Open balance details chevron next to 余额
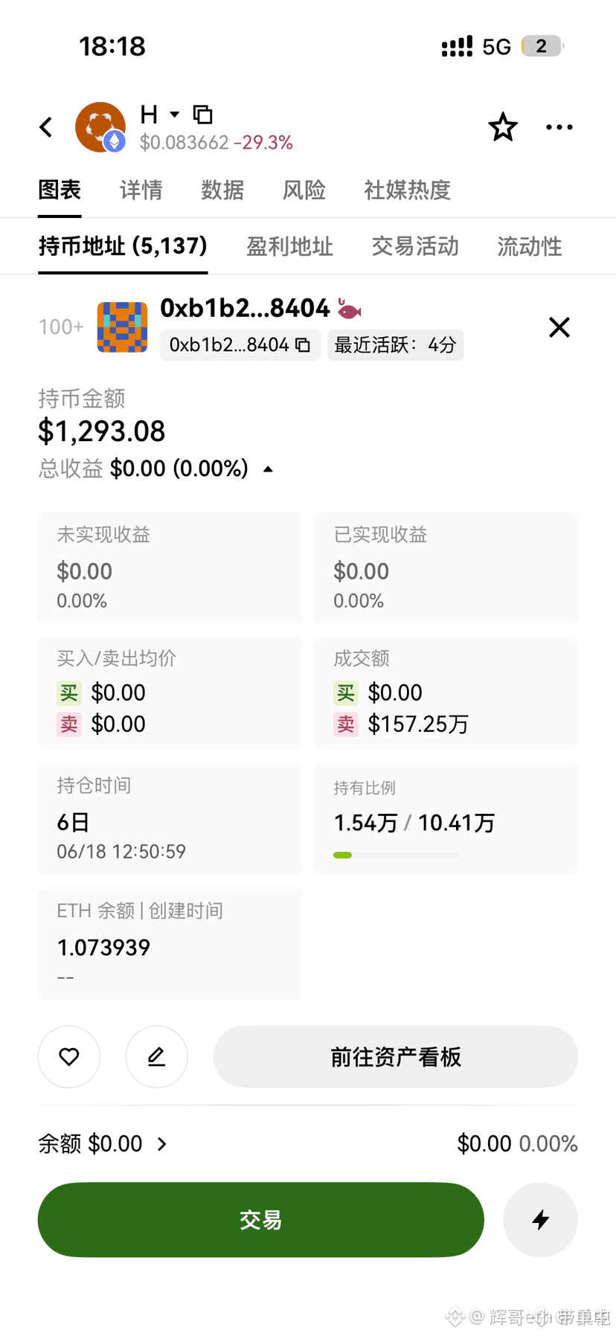Image resolution: width=616 pixels, height=1336 pixels. [x=162, y=1143]
